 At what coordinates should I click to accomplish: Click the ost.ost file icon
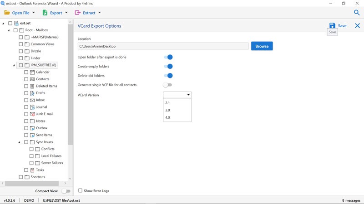(16, 23)
